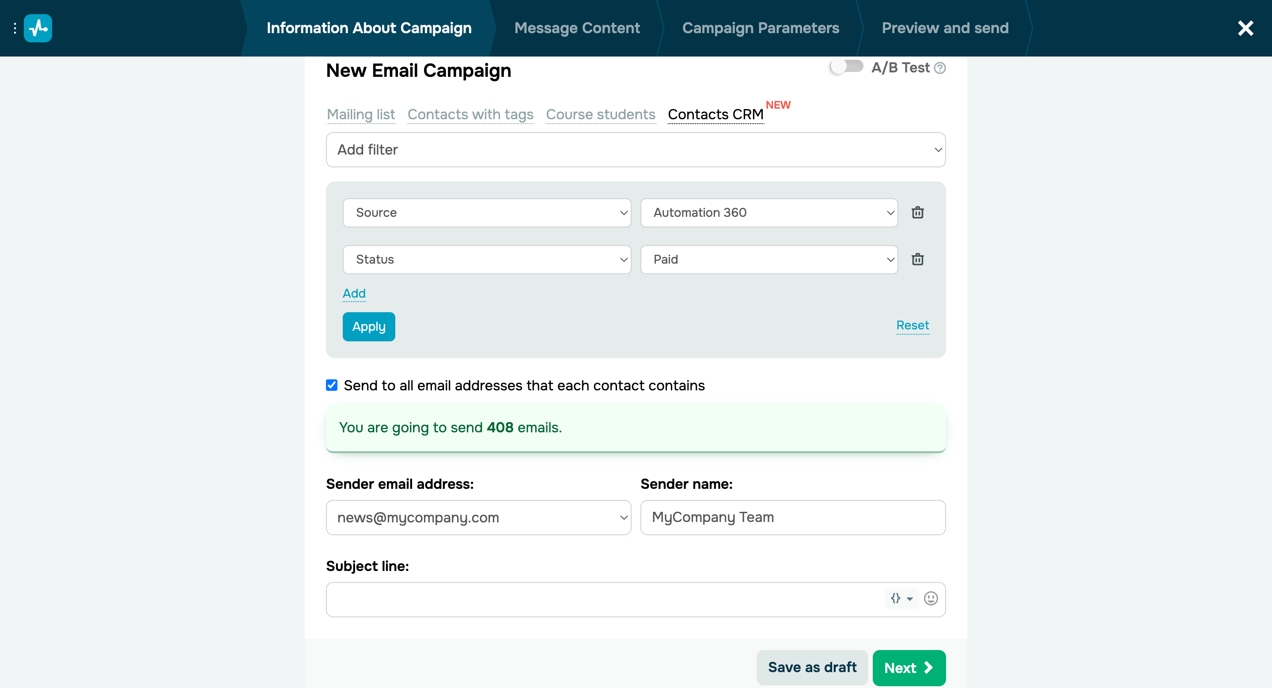Open the Paid status dropdown
Screen dimensions: 1272x688
(x=768, y=259)
